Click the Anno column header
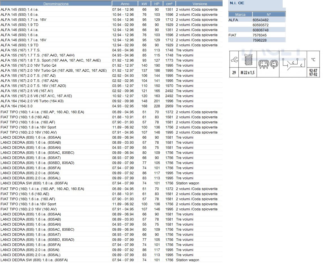 125,4
